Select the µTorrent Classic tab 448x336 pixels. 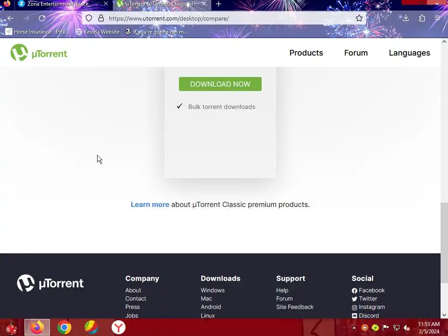click(160, 4)
